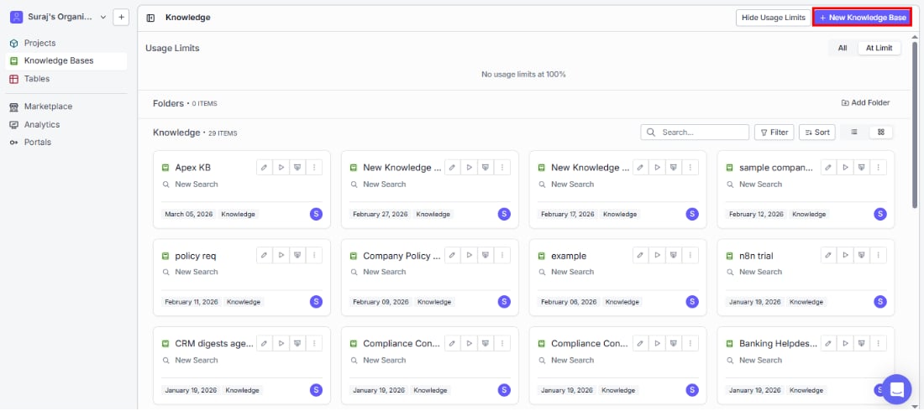The width and height of the screenshot is (924, 411).
Task: Click New Search under policy req
Action: coord(197,272)
